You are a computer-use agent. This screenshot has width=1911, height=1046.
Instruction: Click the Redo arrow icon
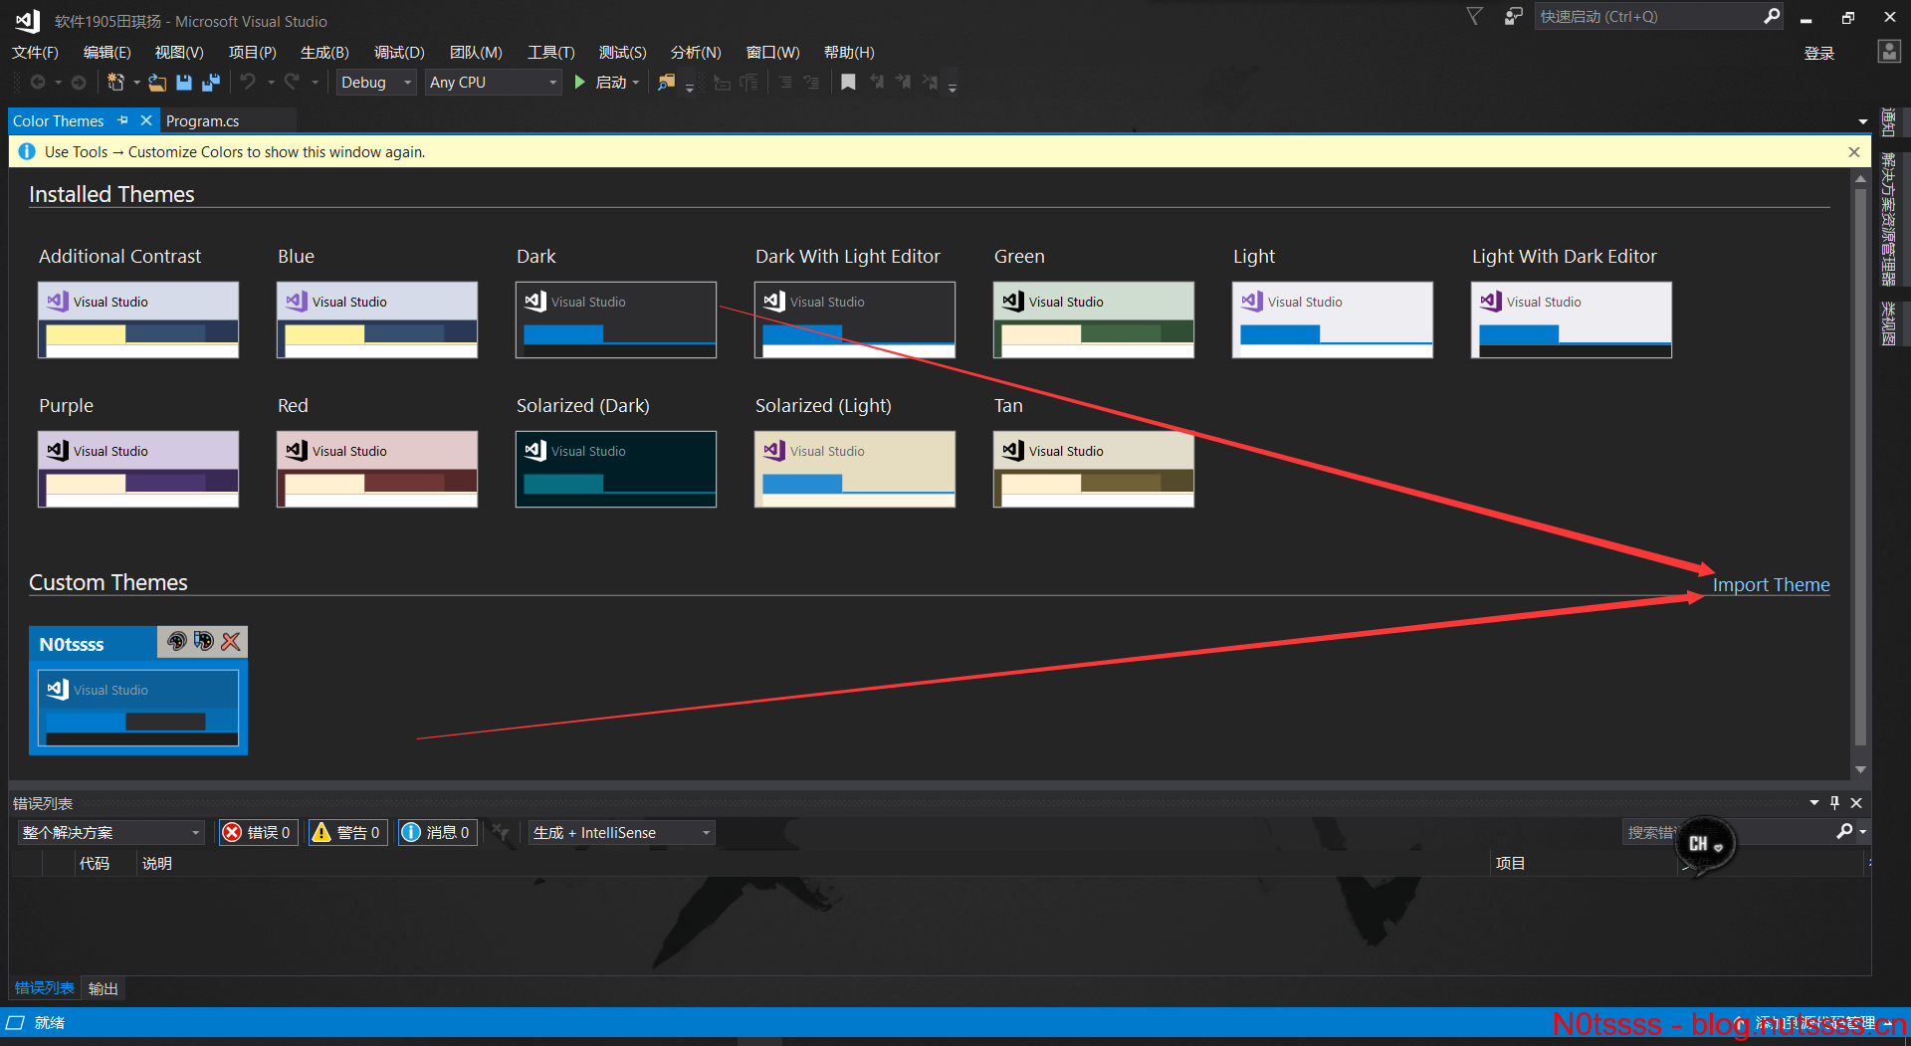click(x=292, y=83)
